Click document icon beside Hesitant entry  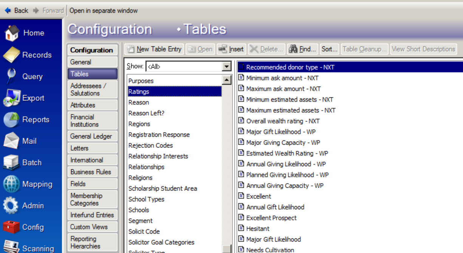241,228
